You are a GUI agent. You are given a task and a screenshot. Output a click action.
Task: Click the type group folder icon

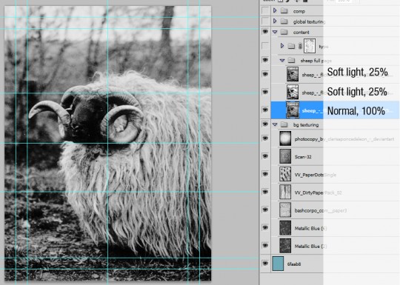pyautogui.click(x=291, y=46)
